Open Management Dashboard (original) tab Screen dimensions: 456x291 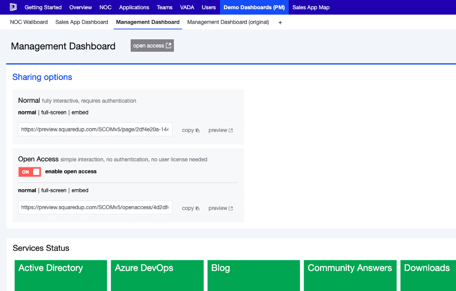tap(228, 22)
